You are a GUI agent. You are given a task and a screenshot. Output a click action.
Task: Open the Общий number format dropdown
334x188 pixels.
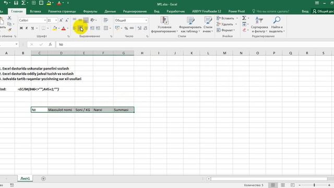coord(146,20)
